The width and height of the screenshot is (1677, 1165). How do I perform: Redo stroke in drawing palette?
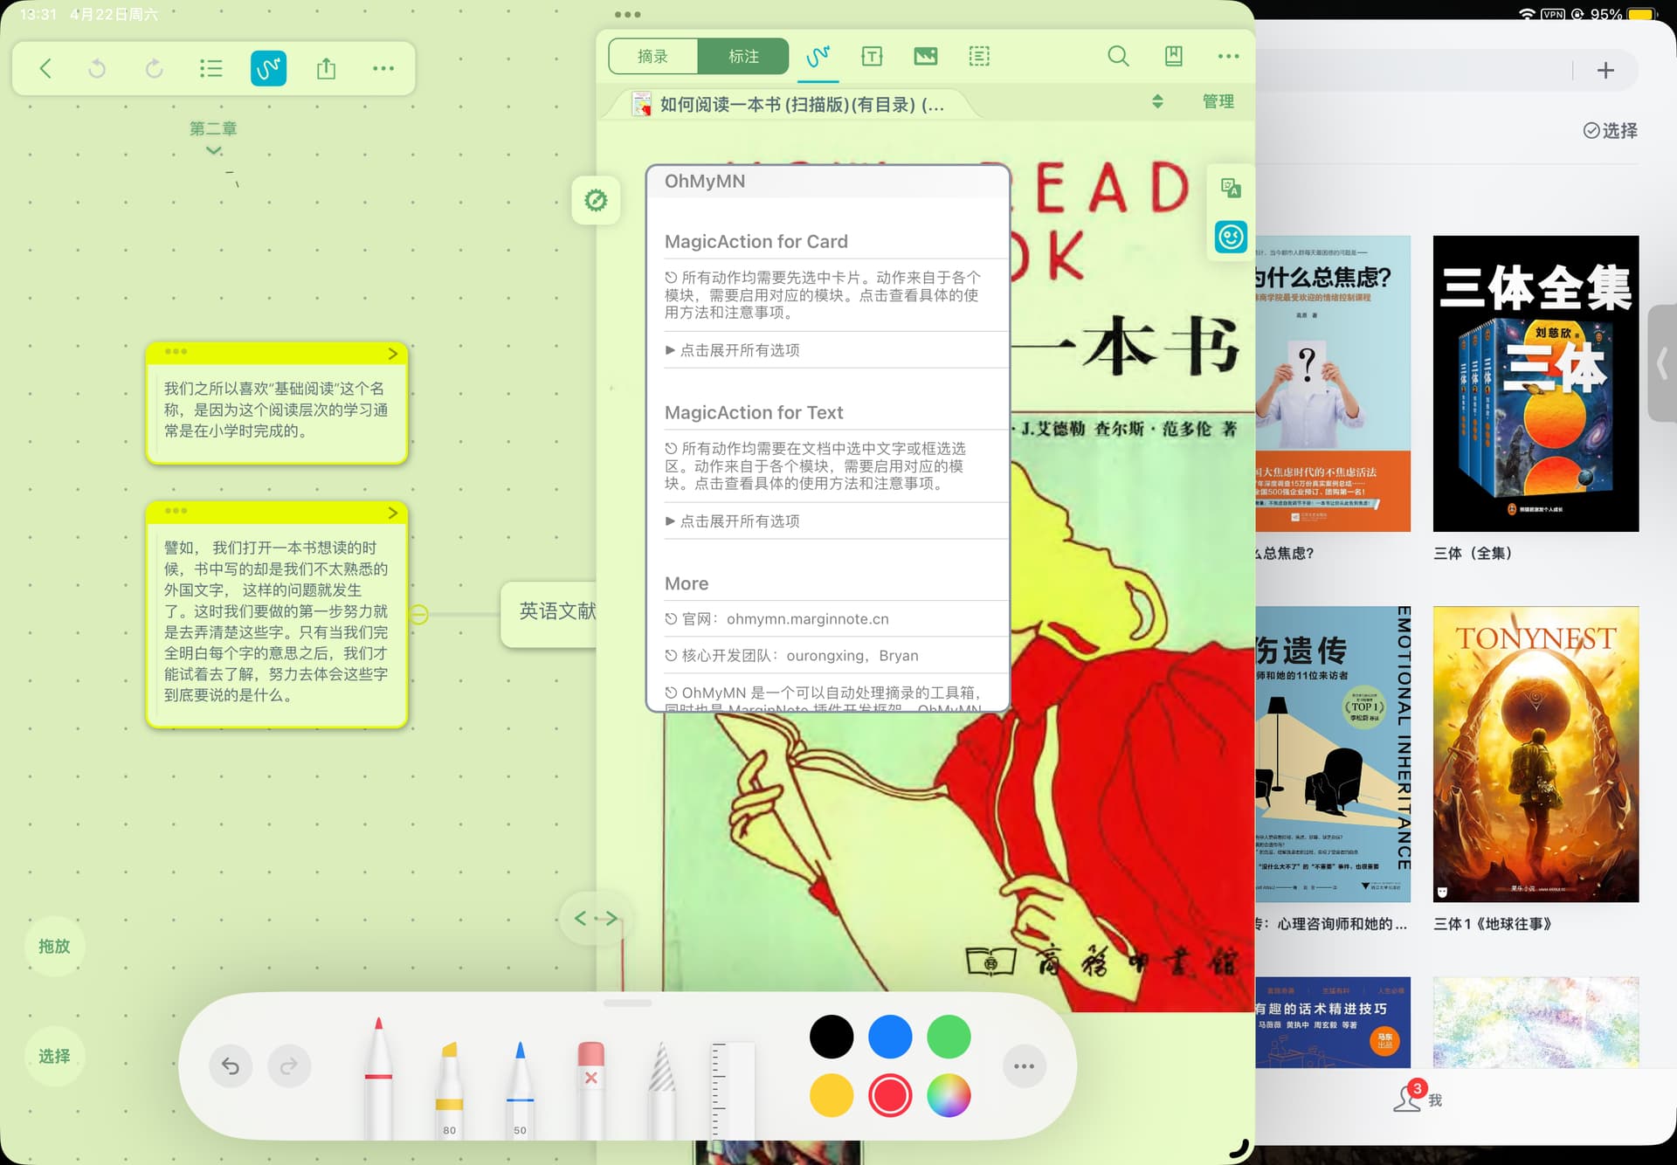tap(289, 1066)
